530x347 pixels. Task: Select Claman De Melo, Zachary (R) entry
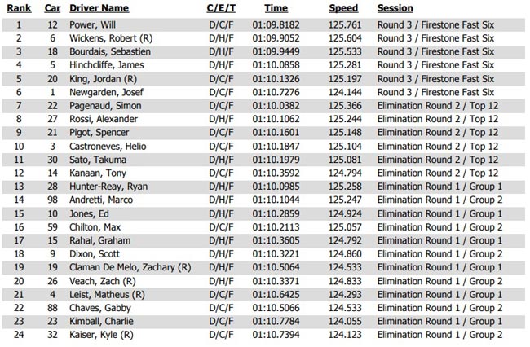[130, 268]
